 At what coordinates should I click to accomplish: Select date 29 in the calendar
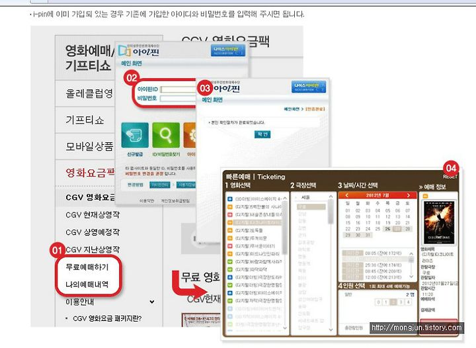click(x=348, y=235)
